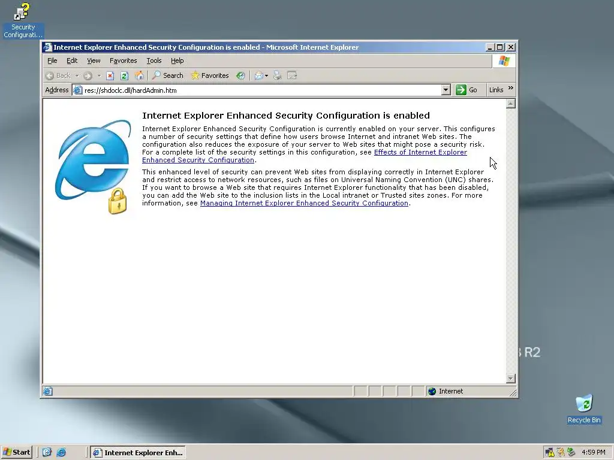Click the window resize grip in status bar
Image resolution: width=614 pixels, height=460 pixels.
pos(513,392)
